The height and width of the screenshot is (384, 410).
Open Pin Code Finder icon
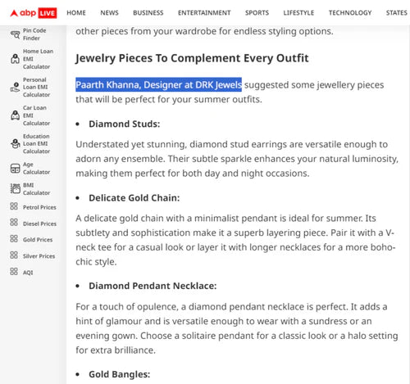click(x=16, y=34)
